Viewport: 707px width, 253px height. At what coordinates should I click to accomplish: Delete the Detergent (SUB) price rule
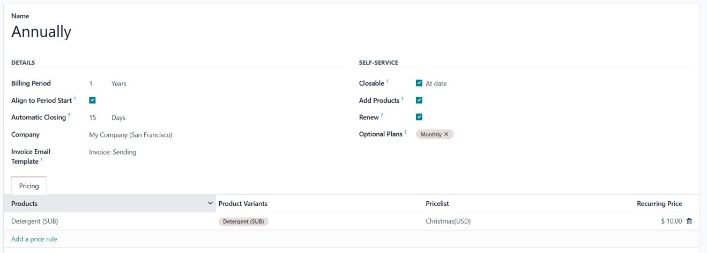[x=689, y=221]
